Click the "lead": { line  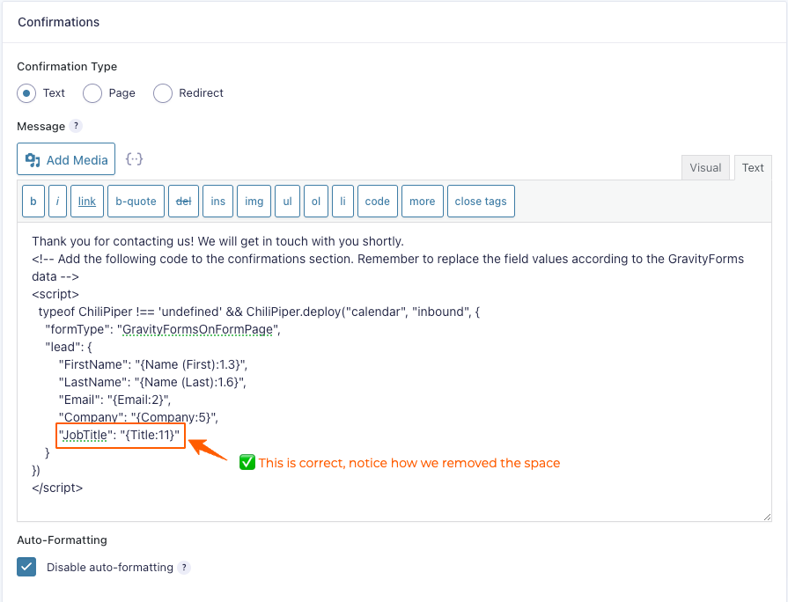[69, 347]
